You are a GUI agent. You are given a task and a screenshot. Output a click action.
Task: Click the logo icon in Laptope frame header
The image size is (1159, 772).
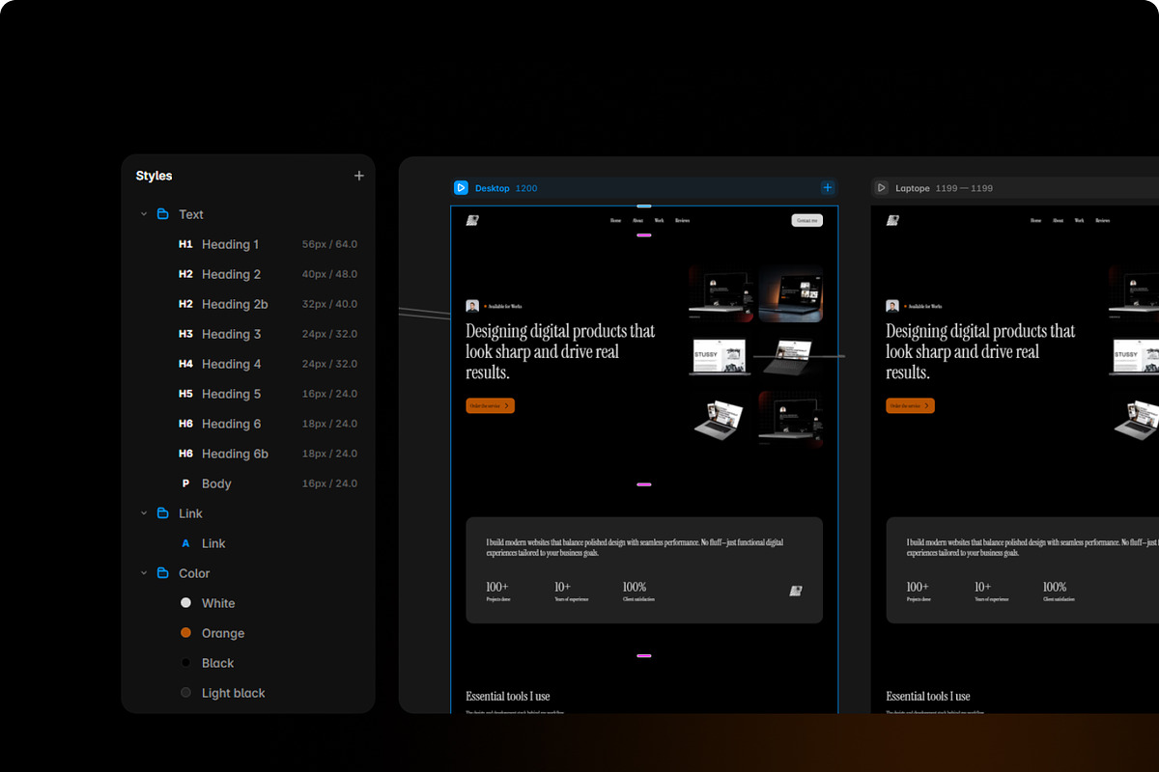click(x=892, y=220)
